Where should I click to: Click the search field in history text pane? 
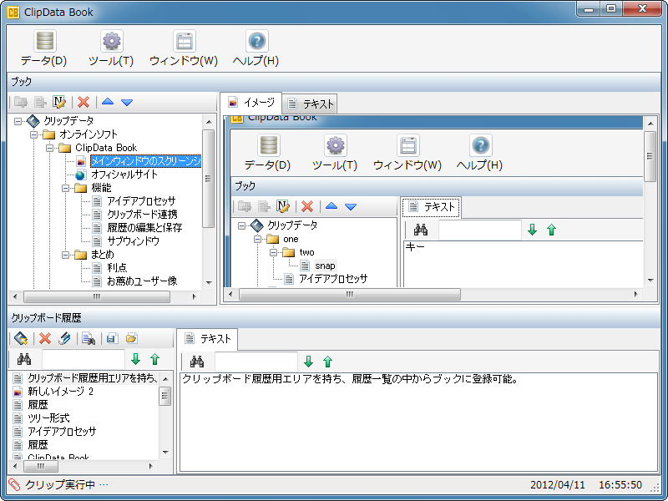(256, 362)
